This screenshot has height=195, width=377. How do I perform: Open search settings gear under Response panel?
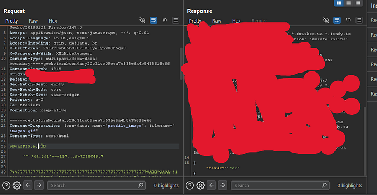coord(200,185)
